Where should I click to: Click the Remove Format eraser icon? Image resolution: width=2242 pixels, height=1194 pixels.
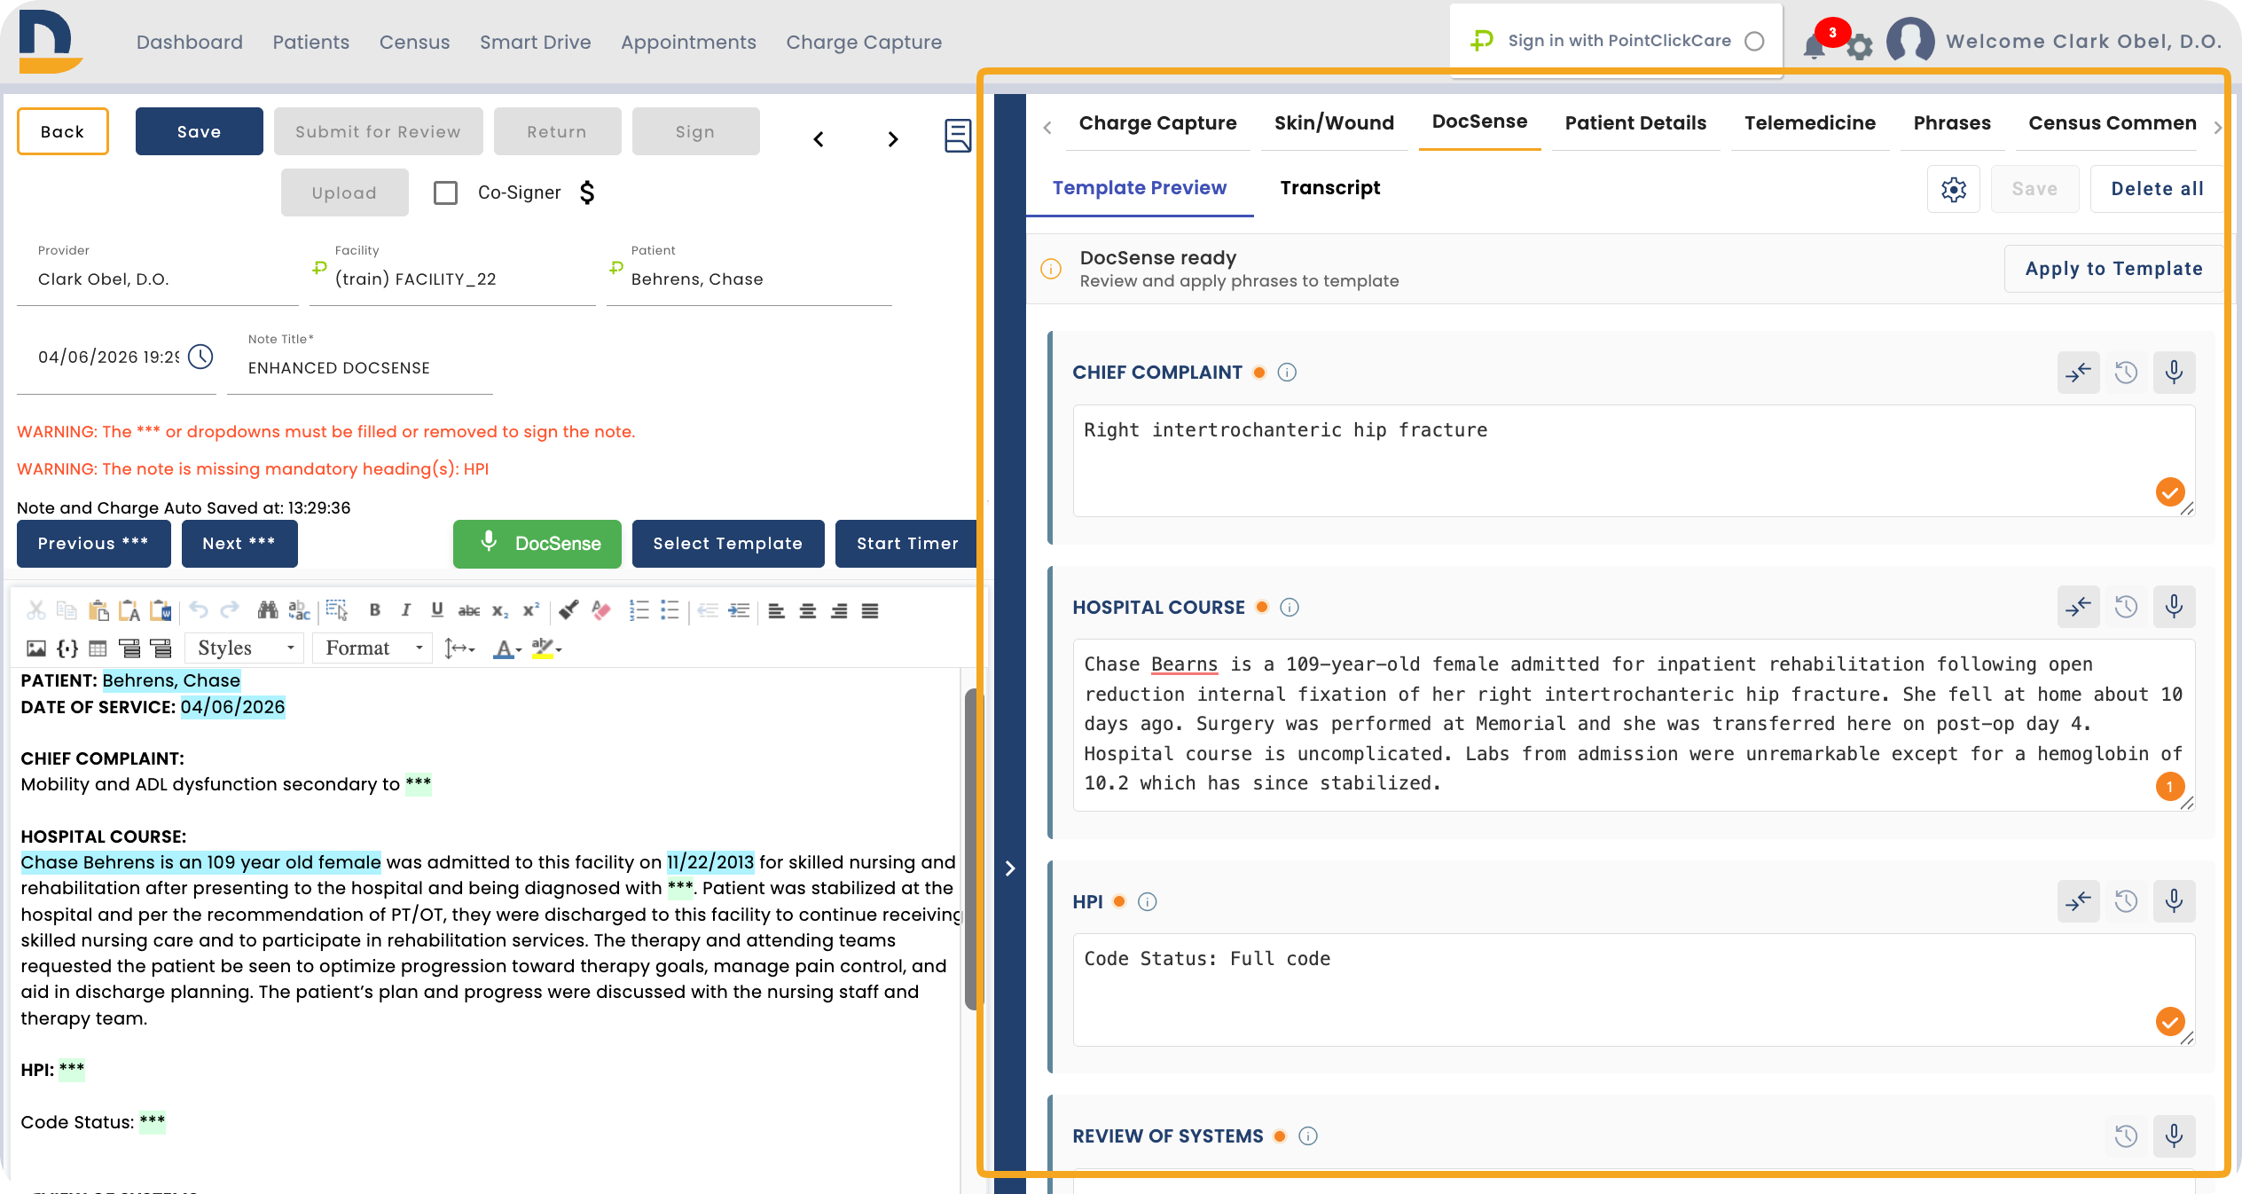pos(601,610)
